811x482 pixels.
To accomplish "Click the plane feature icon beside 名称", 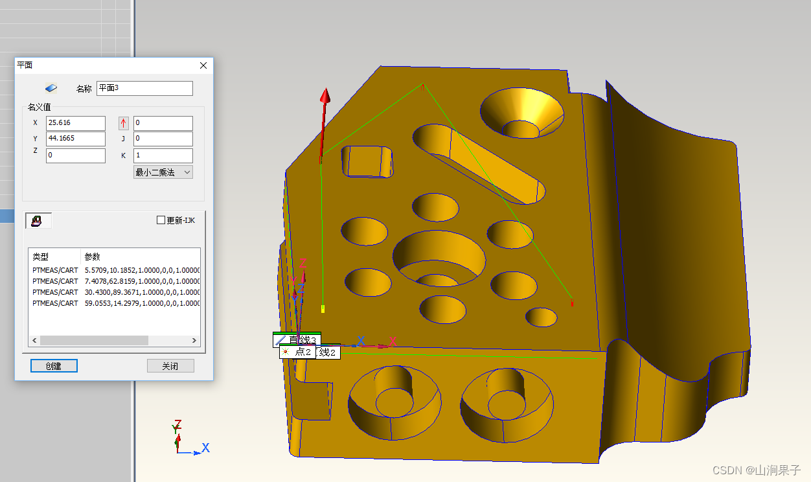I will [51, 88].
